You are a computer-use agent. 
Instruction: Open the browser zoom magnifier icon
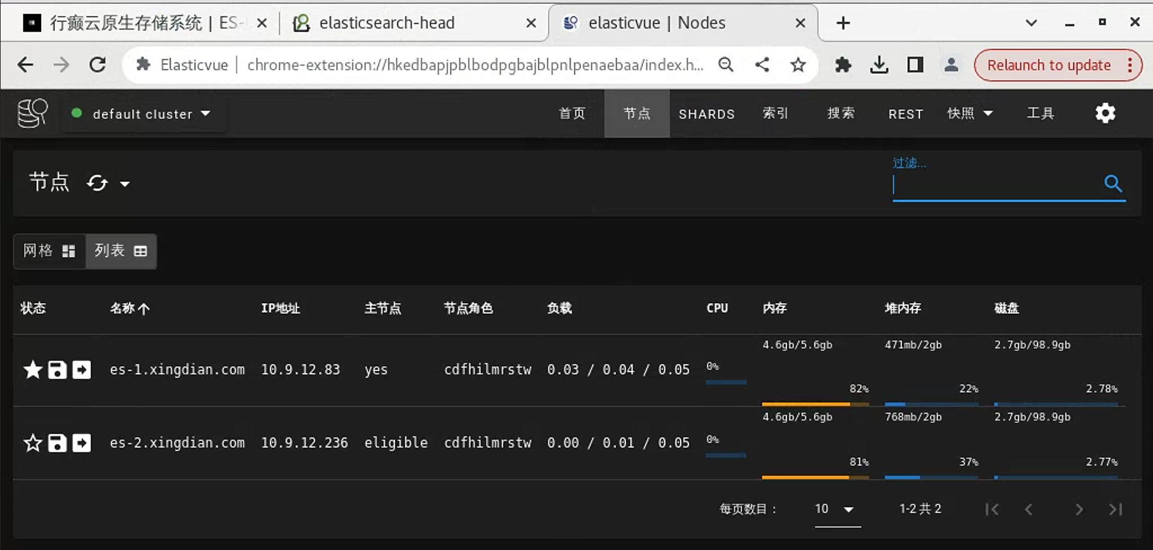click(726, 64)
